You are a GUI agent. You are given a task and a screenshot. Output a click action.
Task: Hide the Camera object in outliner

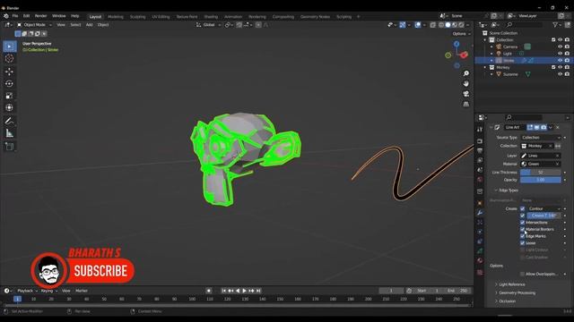[560, 47]
